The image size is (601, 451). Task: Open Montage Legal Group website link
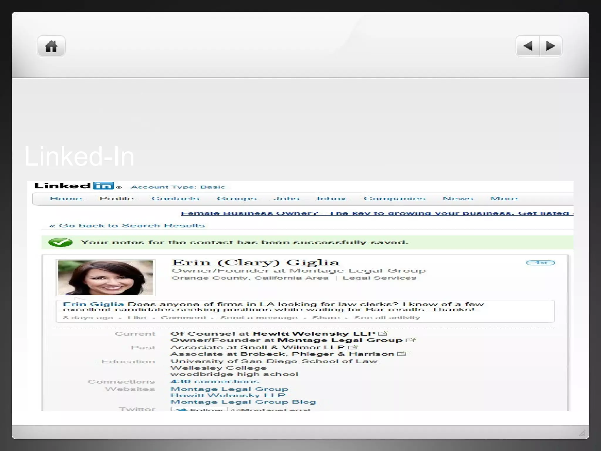pos(229,389)
